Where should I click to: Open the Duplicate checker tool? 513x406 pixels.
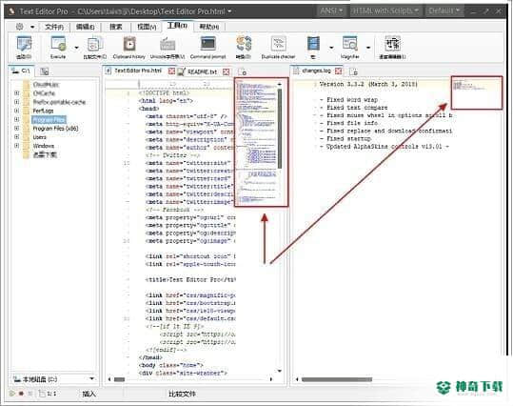(x=278, y=48)
